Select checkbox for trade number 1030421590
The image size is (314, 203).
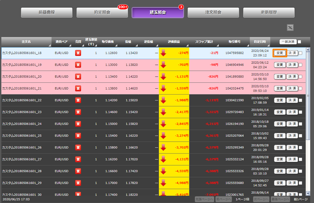click(301, 101)
